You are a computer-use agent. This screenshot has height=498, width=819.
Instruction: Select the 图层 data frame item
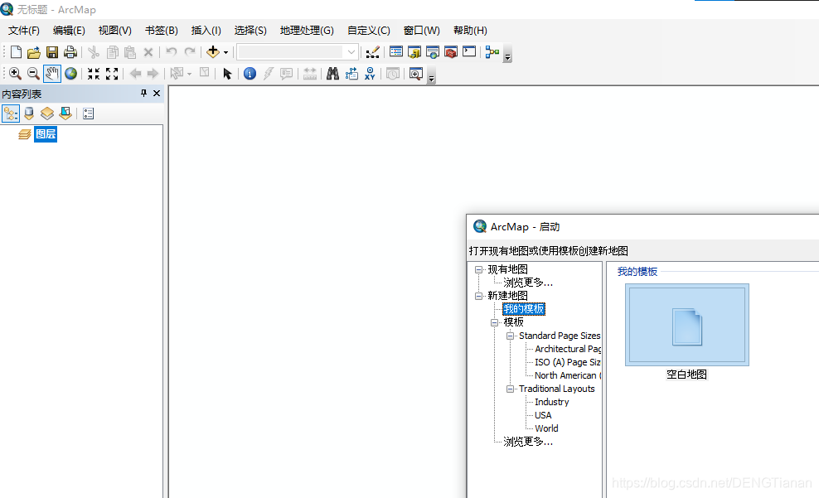click(46, 134)
